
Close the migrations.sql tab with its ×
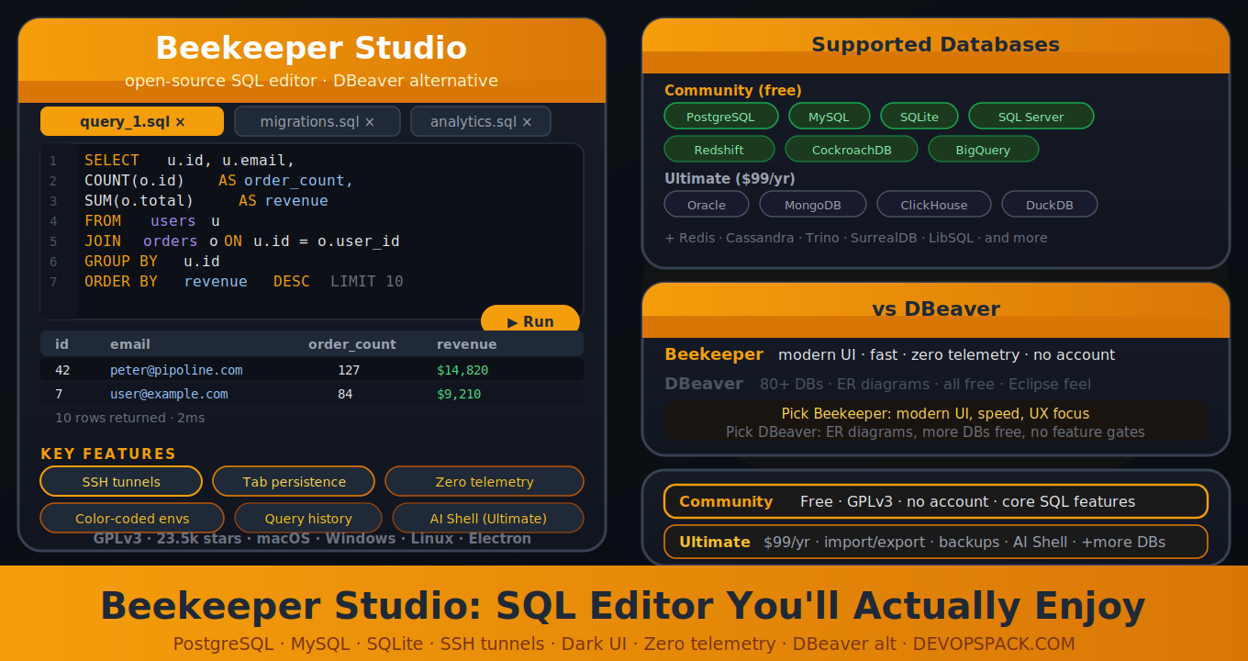click(x=370, y=122)
